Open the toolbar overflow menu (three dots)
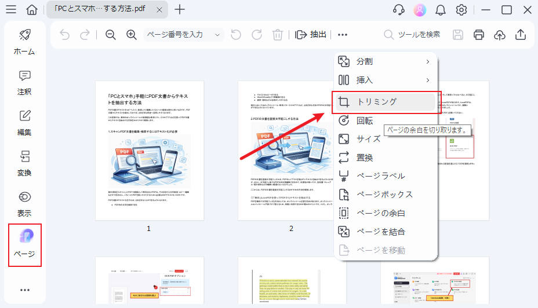The width and height of the screenshot is (538, 308). click(x=343, y=35)
